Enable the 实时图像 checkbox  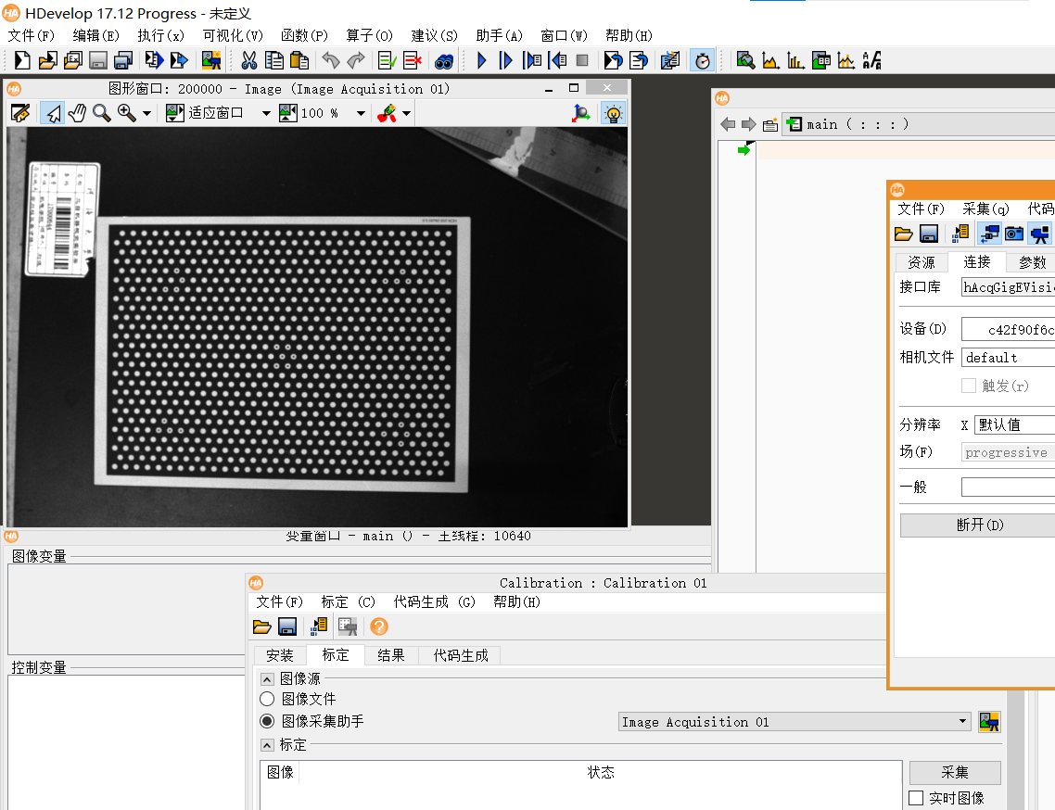point(916,798)
